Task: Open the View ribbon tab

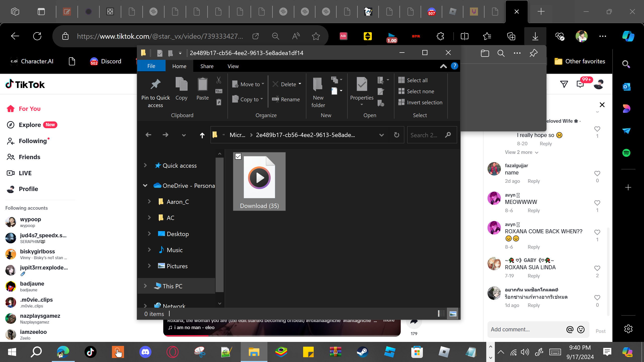Action: click(233, 66)
